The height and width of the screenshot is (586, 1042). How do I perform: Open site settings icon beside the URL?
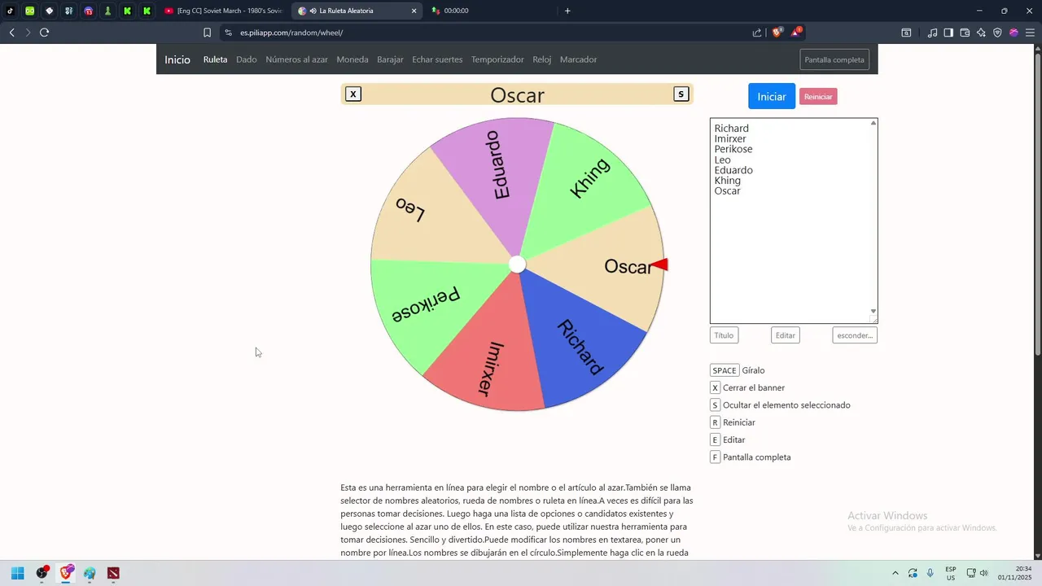229,33
